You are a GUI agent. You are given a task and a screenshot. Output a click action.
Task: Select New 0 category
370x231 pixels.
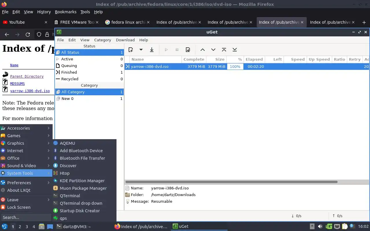coord(89,98)
